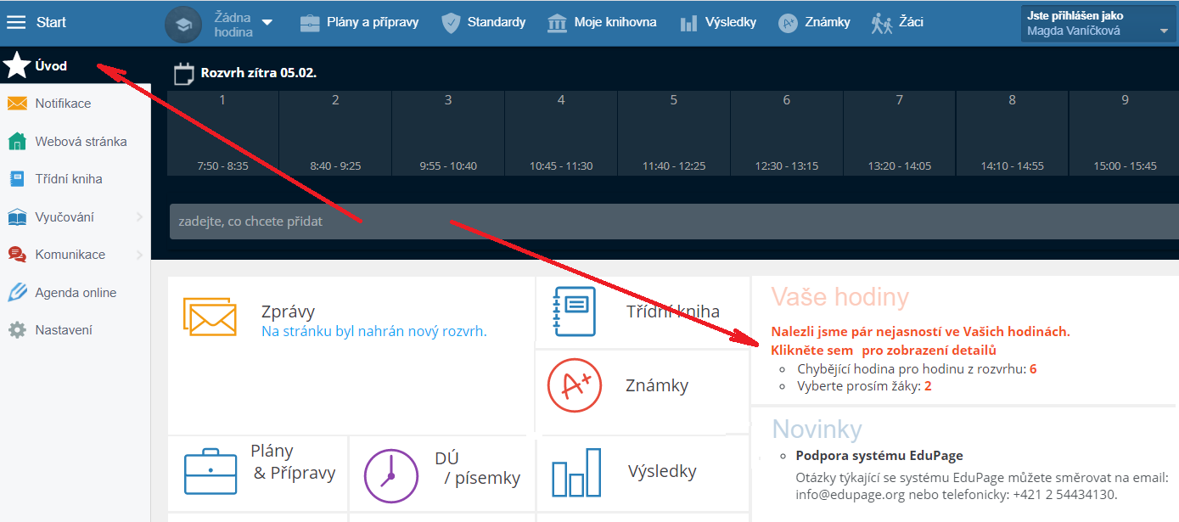Viewport: 1179px width, 522px height.
Task: Expand the Komunikace submenu chevron
Action: (x=139, y=255)
